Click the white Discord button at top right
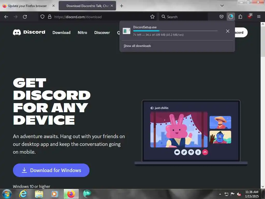This screenshot has height=199, width=265. coord(241,32)
